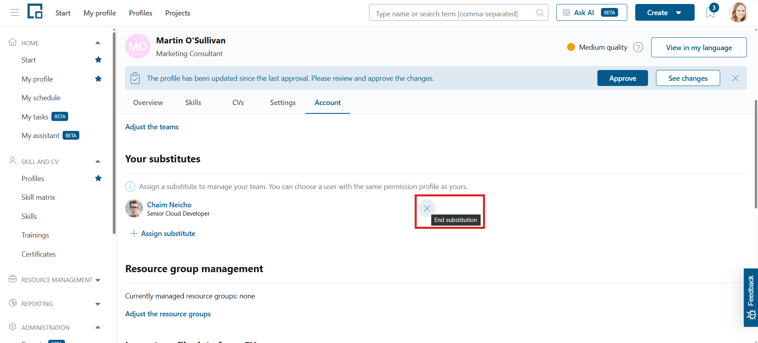Screen dimensions: 758x343
Task: Open the Create dropdown button
Action: point(664,12)
